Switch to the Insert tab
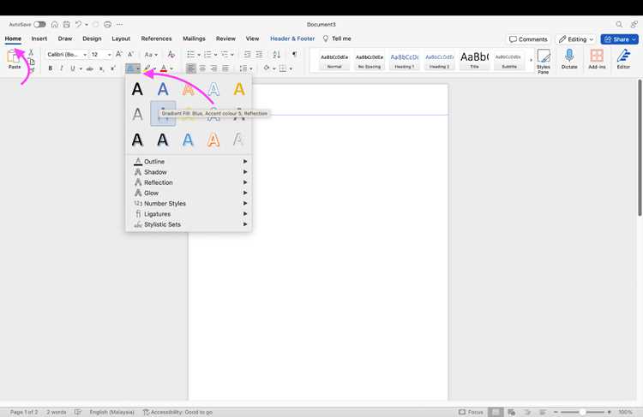 [39, 39]
